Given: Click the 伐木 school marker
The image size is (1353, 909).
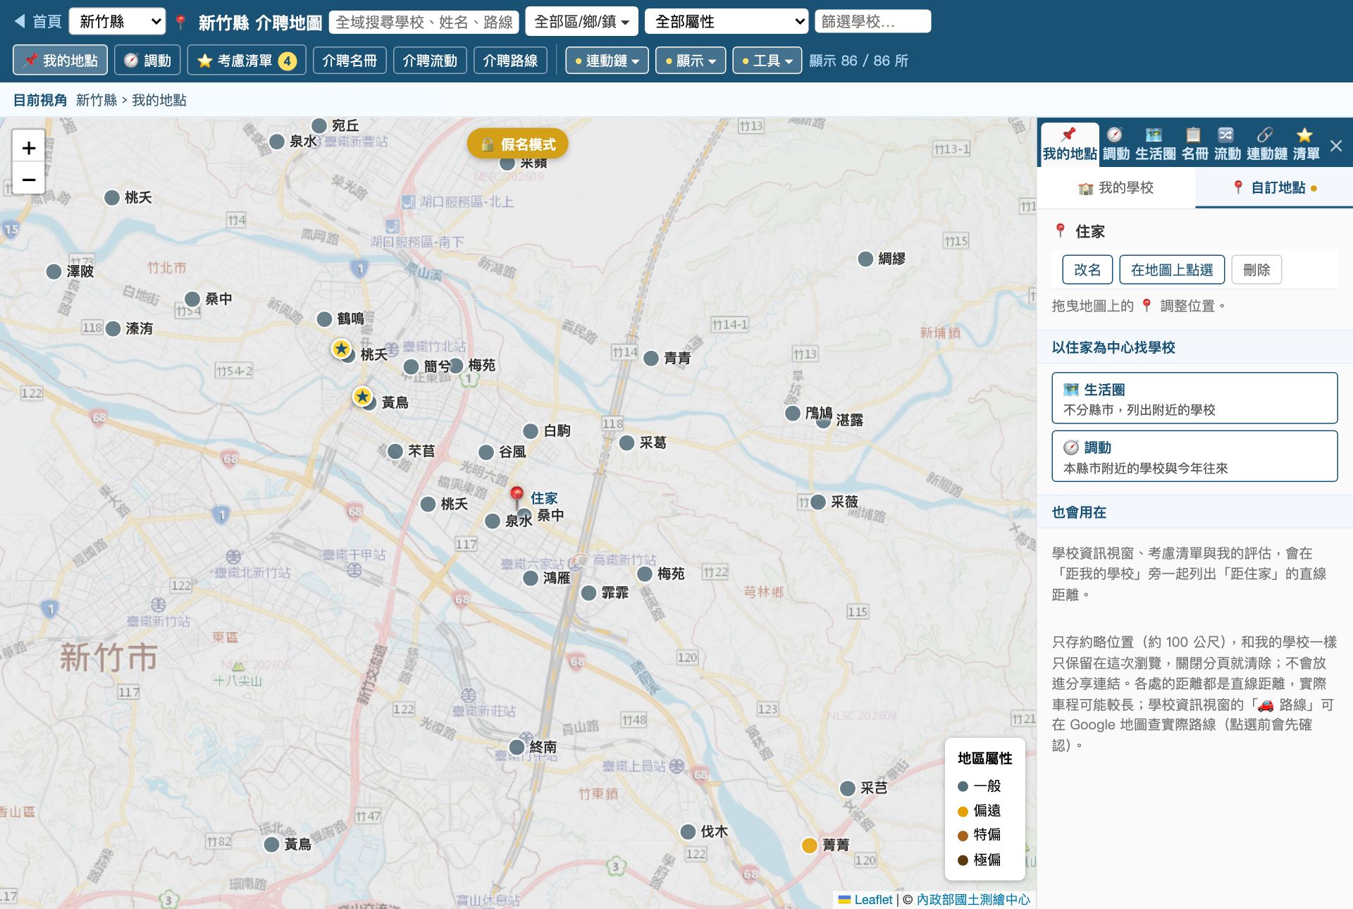Looking at the screenshot, I should [x=688, y=831].
